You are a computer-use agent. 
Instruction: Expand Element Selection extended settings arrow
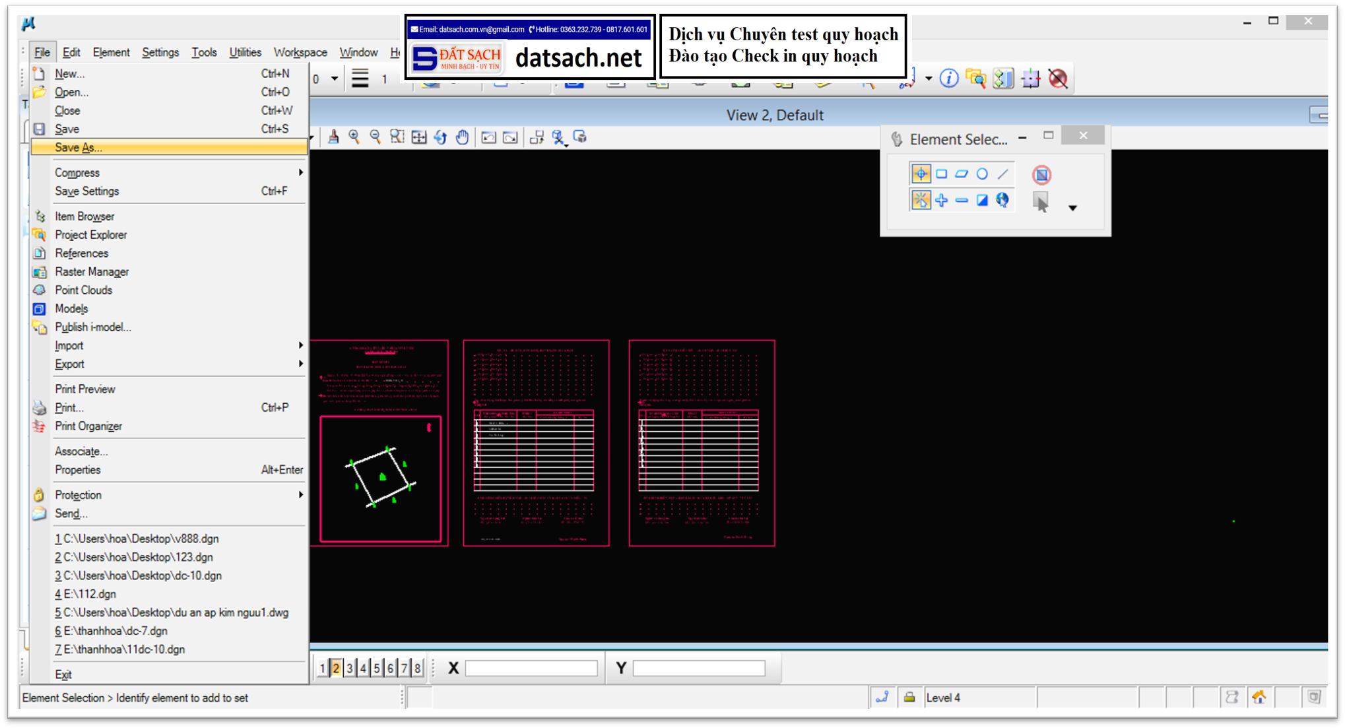pos(1072,208)
